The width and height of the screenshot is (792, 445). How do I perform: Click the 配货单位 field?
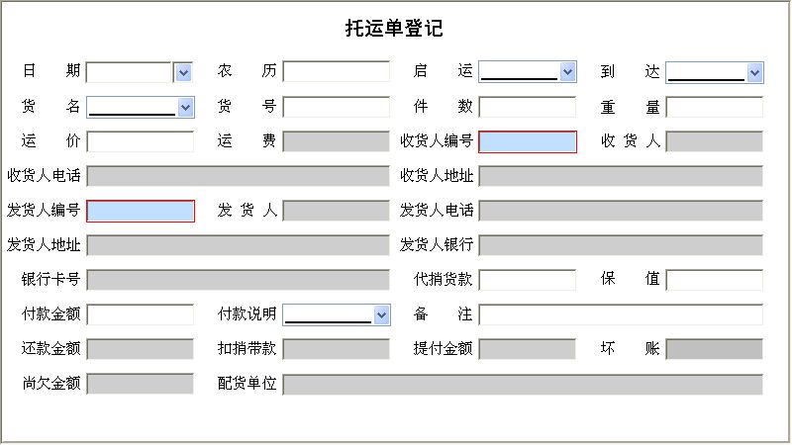pos(523,384)
